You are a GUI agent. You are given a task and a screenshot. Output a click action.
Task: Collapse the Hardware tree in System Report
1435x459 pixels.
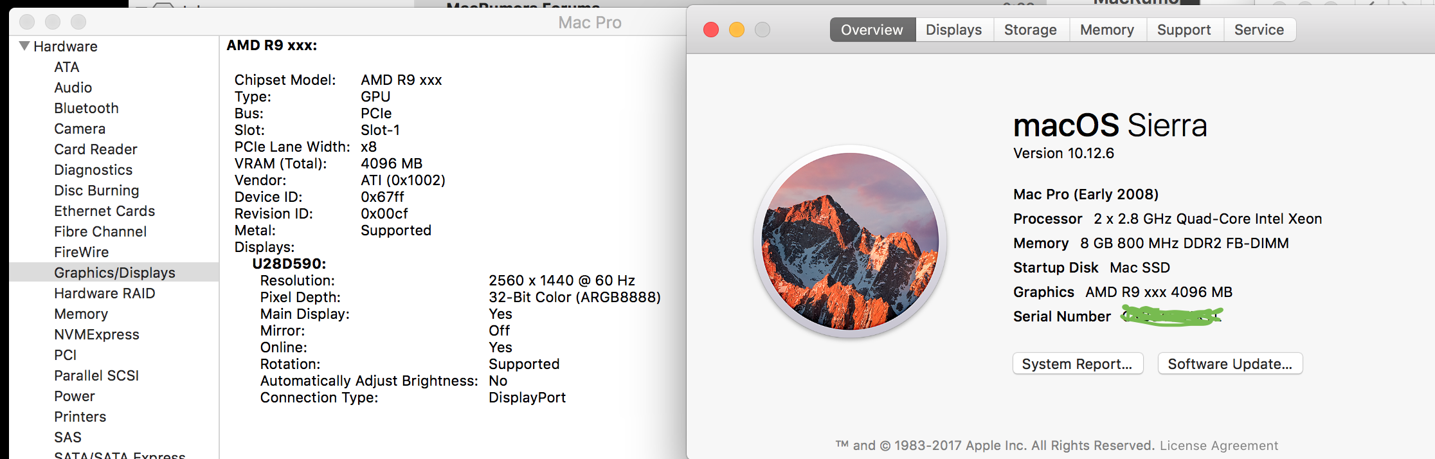tap(24, 46)
